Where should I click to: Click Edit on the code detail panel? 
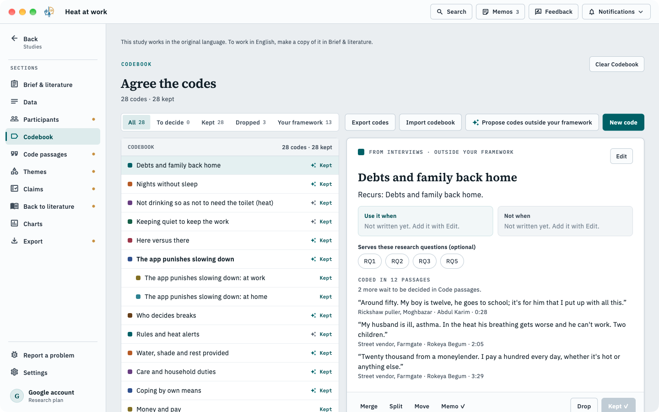pyautogui.click(x=621, y=156)
